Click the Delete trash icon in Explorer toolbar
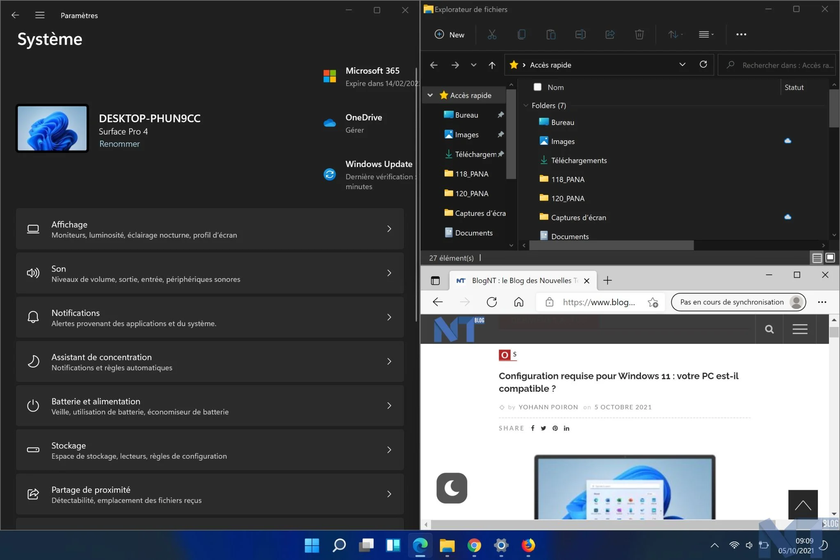This screenshot has width=840, height=560. click(639, 34)
